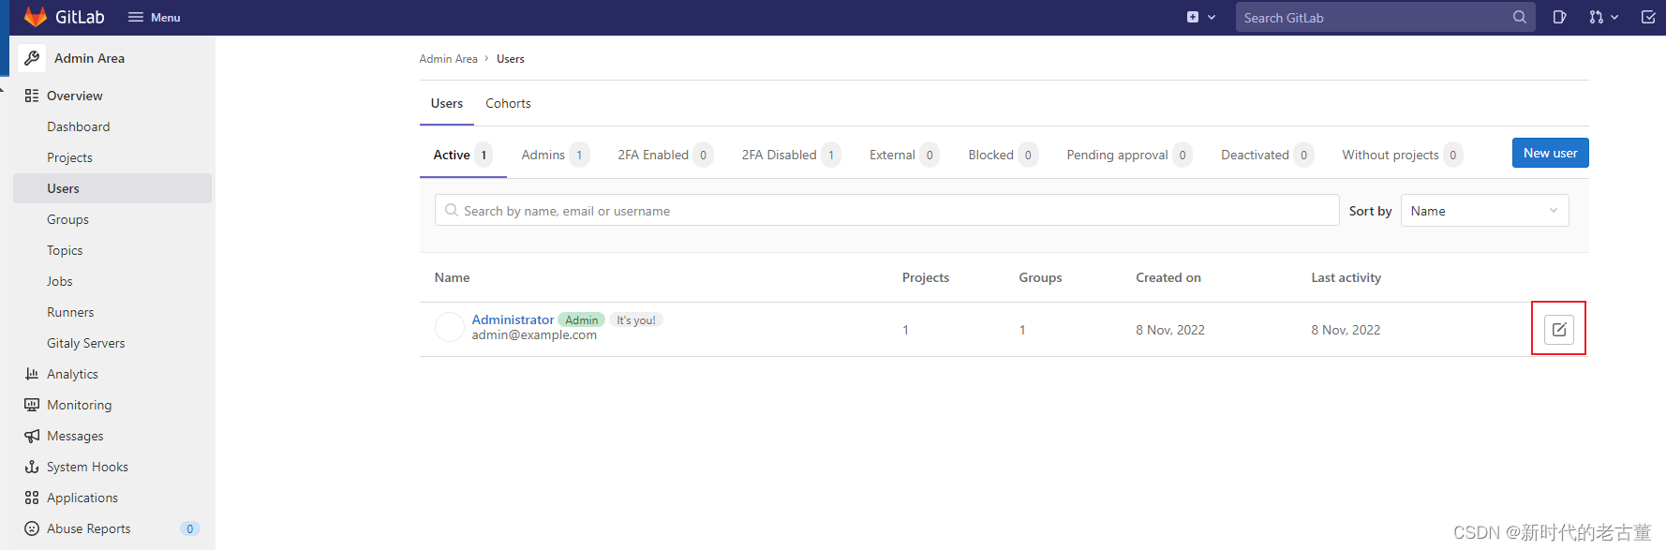The width and height of the screenshot is (1666, 550).
Task: Click the Administrator avatar image
Action: coord(450,328)
